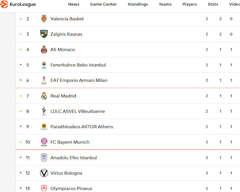Click the LDLC ASVEL Villeurbanne logo
240x192 pixels.
point(44,111)
